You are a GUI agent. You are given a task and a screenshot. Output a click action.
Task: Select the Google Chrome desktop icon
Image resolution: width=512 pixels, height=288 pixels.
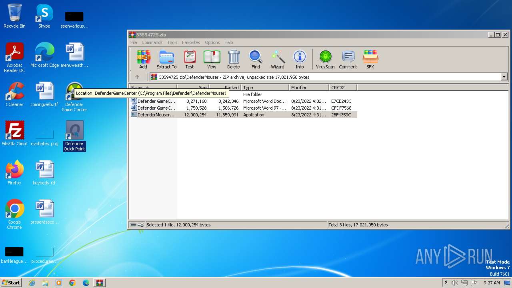[14, 214]
